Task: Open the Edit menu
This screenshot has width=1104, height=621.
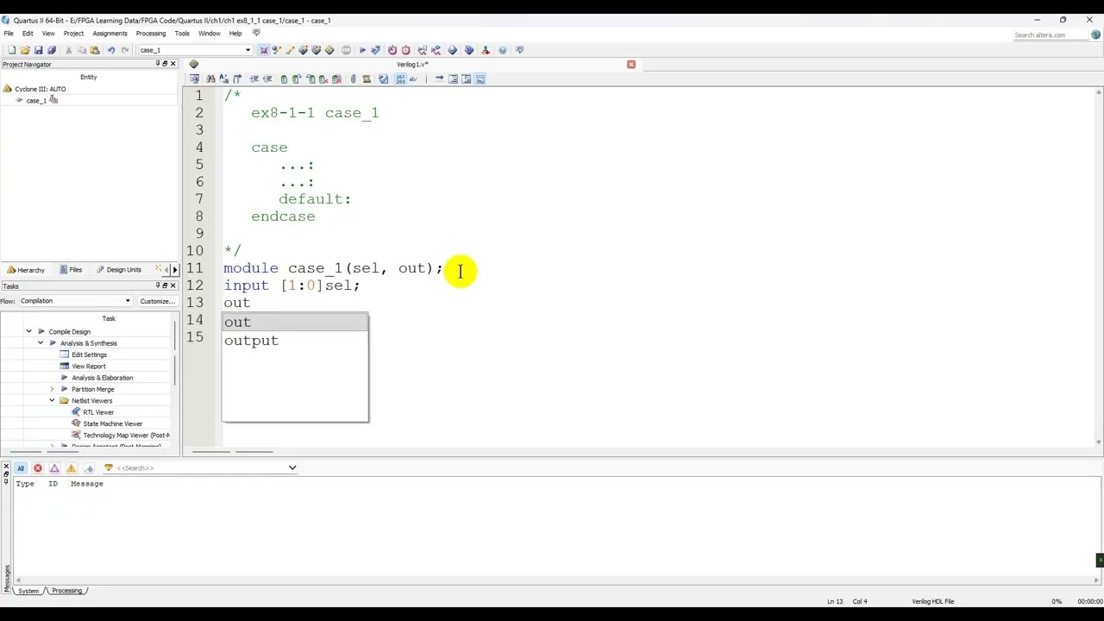Action: click(28, 34)
